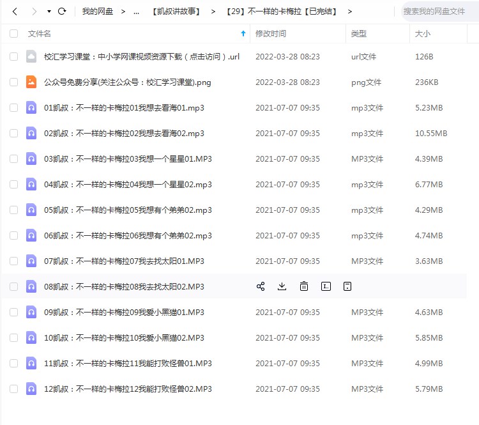Open 09凯叔：不一样的卡梅拉09我爱小黑猫01.MP3
479x425 pixels.
[124, 313]
